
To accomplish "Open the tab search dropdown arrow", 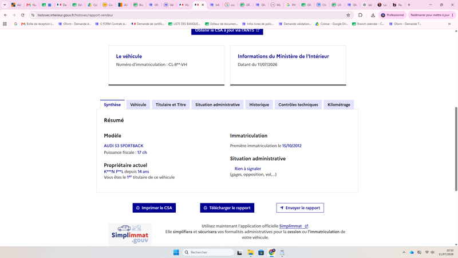I will (5, 5).
